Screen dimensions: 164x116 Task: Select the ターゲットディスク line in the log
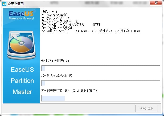point(55,18)
